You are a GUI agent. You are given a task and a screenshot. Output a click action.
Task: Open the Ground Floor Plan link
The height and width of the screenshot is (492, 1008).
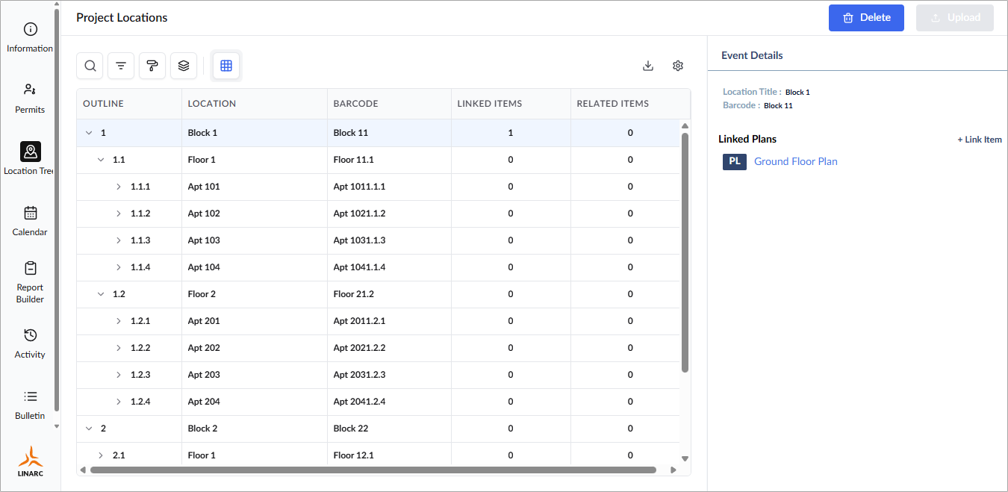tap(796, 161)
